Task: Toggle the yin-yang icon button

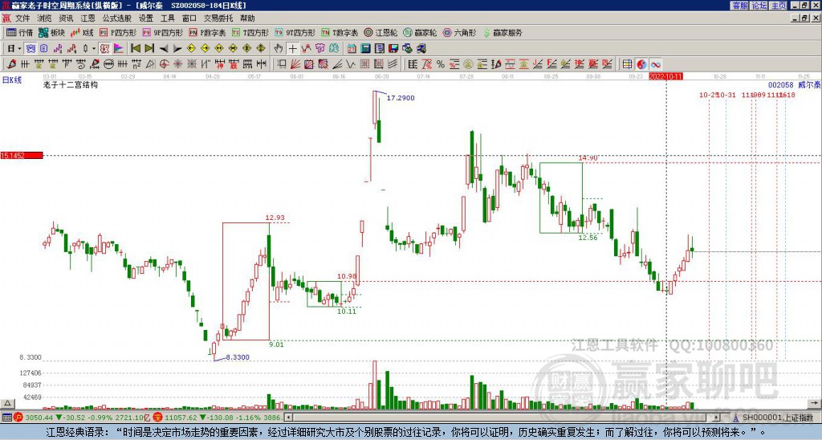Action: [x=641, y=64]
